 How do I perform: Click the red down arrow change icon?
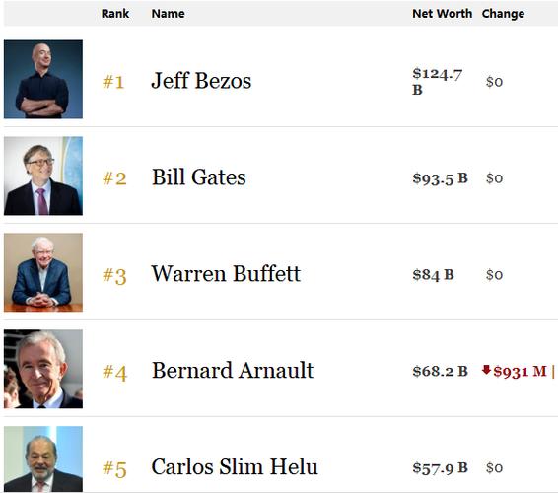[x=486, y=370]
